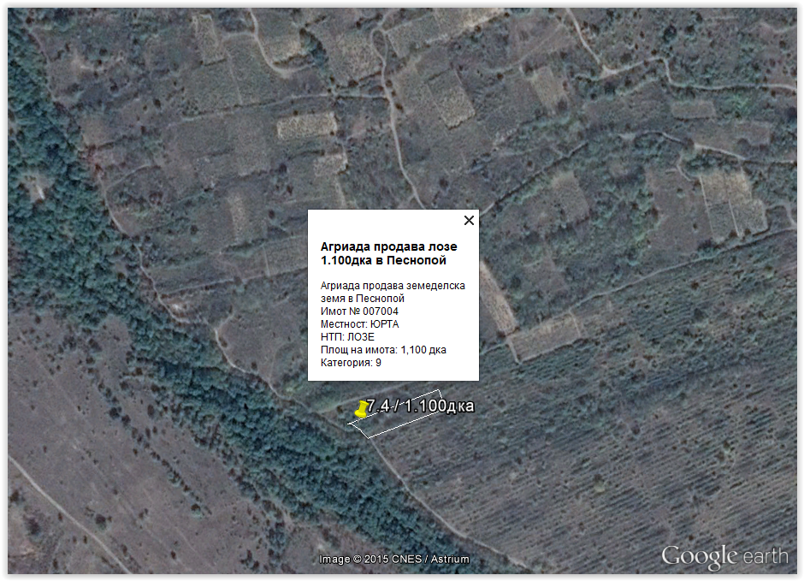Viewport: 804px width, 581px height.
Task: Click the 'НТП: ЛОЗЕ' line
Action: pyautogui.click(x=347, y=337)
